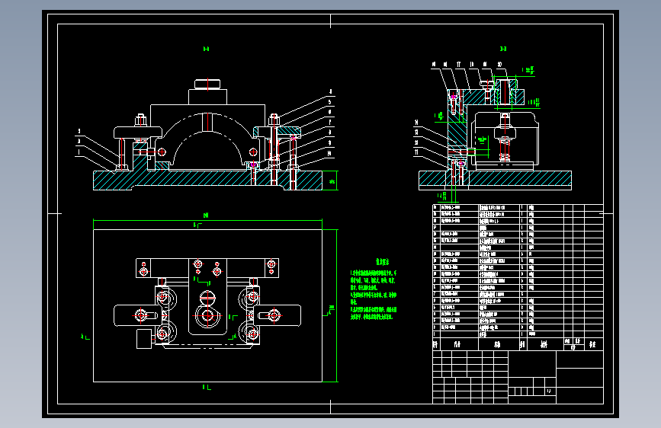Select the top nut in the front view

pyautogui.click(x=207, y=84)
